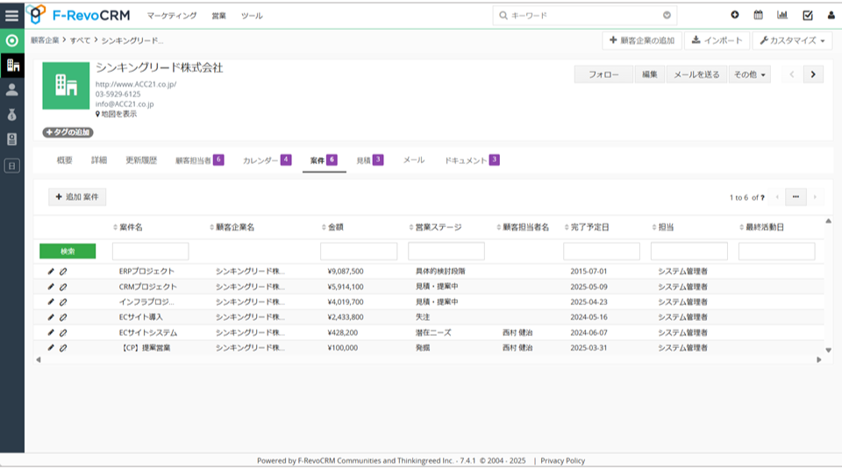
Task: Switch to the 詳細 tab
Action: pyautogui.click(x=99, y=160)
